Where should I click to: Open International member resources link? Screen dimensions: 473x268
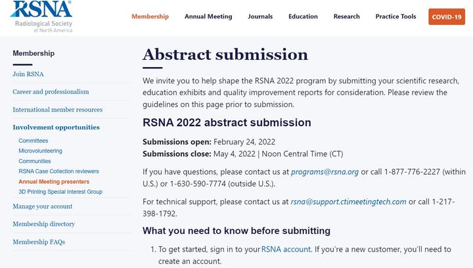point(58,110)
